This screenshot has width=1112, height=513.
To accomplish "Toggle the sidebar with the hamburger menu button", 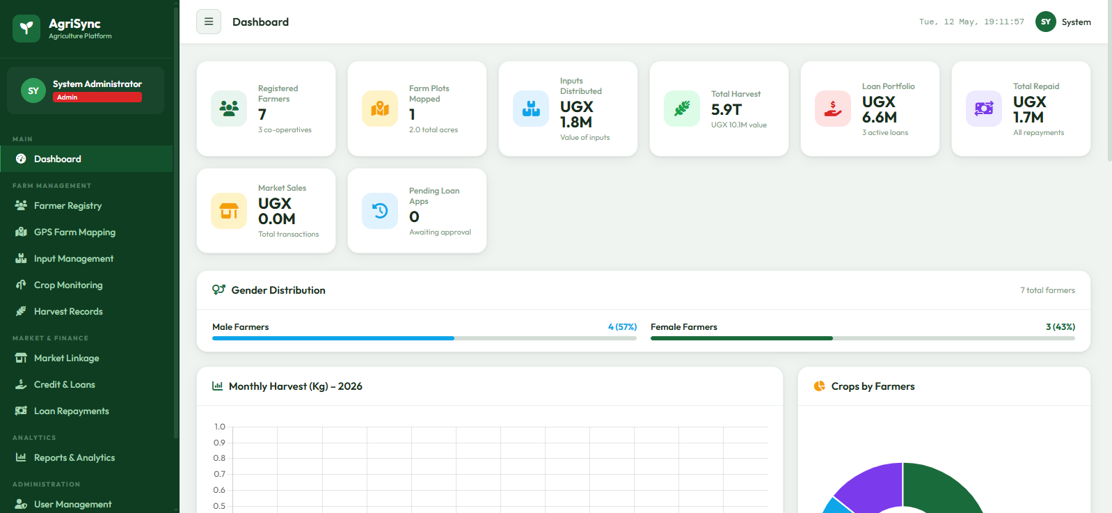I will point(209,22).
